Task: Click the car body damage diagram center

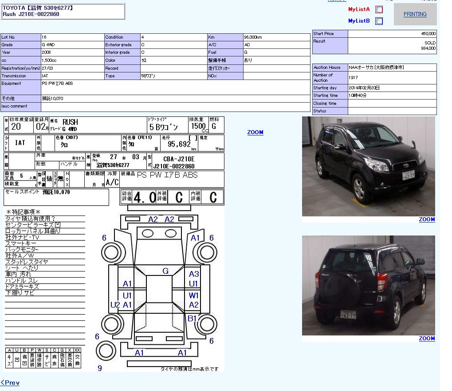Action: coord(159,288)
